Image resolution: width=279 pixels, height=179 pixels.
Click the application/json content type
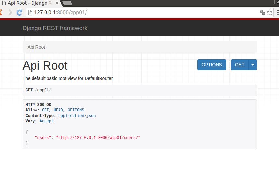click(77, 116)
